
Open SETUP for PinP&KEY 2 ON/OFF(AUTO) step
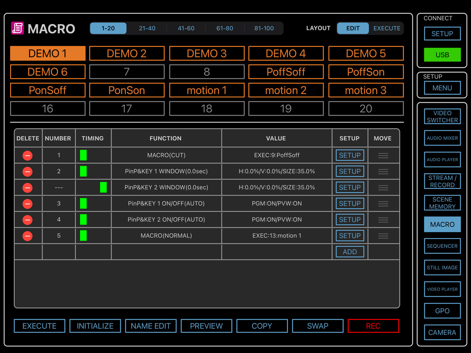point(350,220)
